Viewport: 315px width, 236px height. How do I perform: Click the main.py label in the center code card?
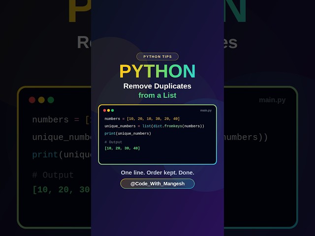pos(206,110)
